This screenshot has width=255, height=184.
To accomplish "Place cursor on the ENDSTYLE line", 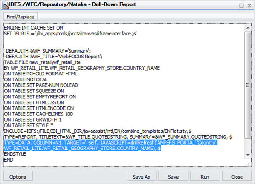I will [x=15, y=154].
